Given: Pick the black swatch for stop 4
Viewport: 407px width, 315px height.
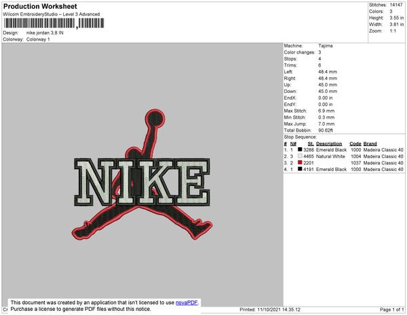Looking at the screenshot, I should pos(300,169).
